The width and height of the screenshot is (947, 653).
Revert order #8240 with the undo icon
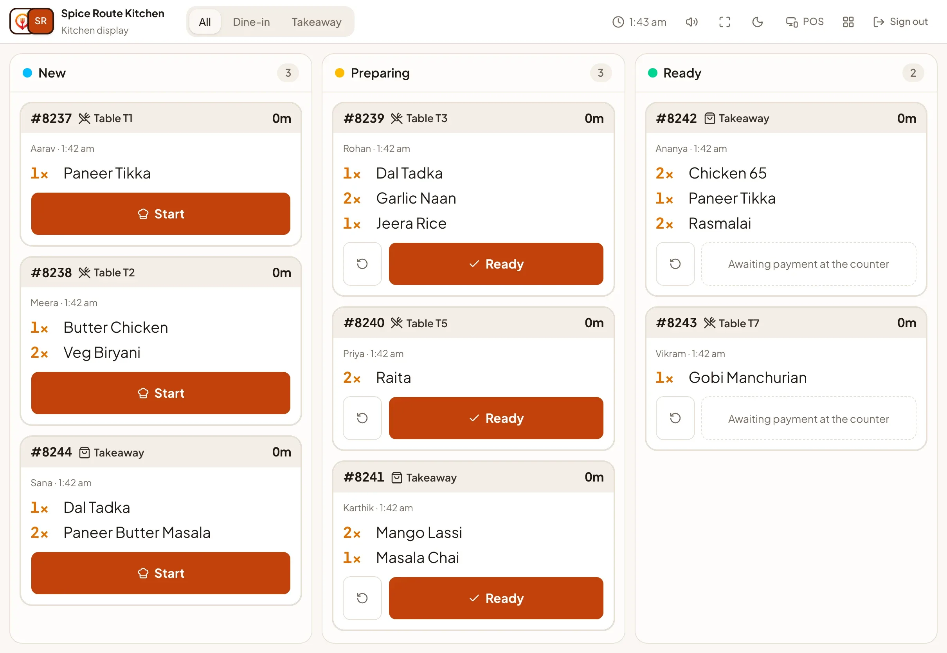click(x=362, y=418)
